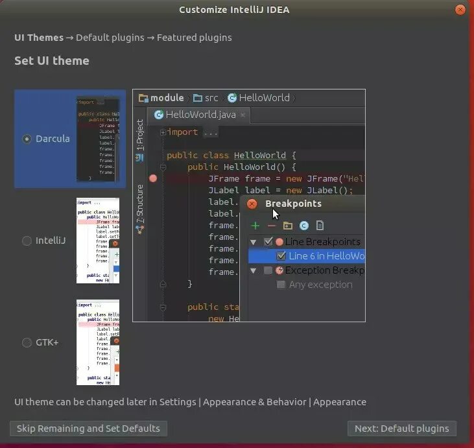The image size is (474, 448).
Task: Click the GTK+ theme preview thumbnail
Action: [98, 342]
